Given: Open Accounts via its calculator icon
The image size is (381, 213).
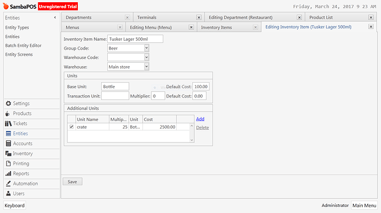Looking at the screenshot, I should 8,144.
